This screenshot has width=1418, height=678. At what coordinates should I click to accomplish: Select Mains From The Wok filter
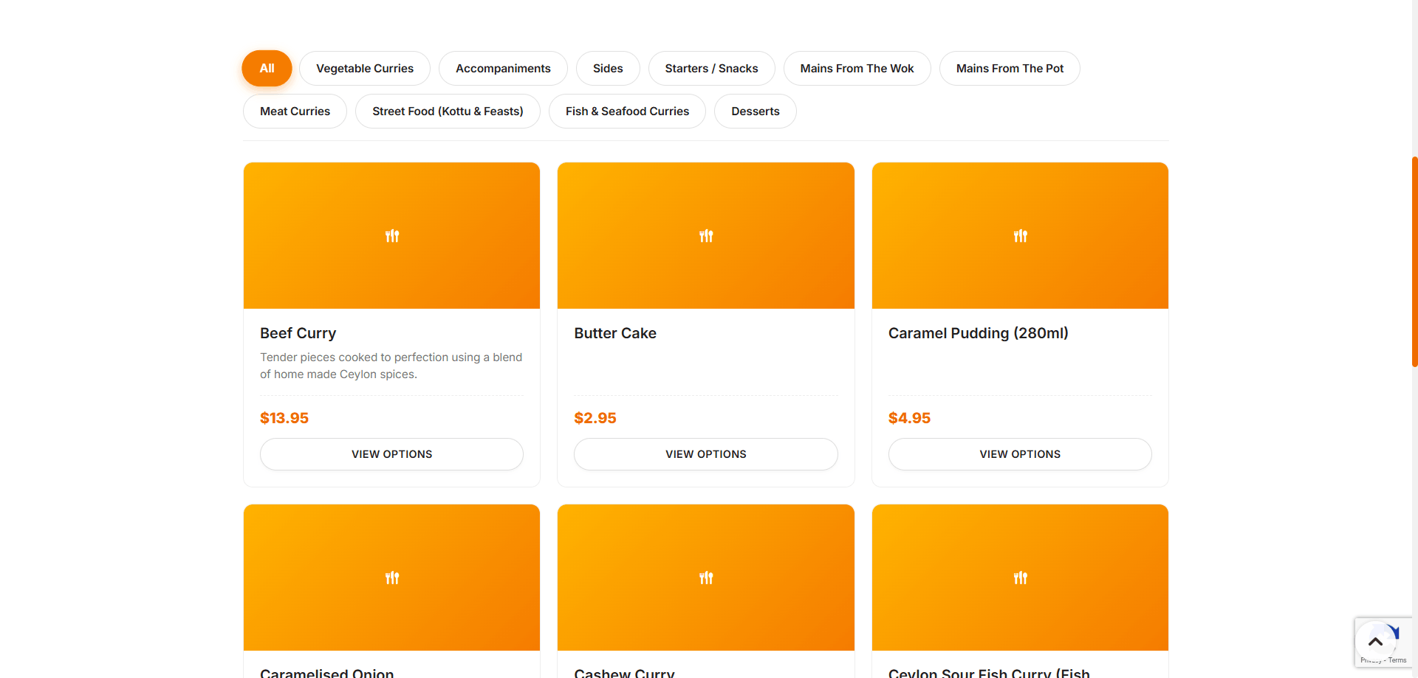857,68
